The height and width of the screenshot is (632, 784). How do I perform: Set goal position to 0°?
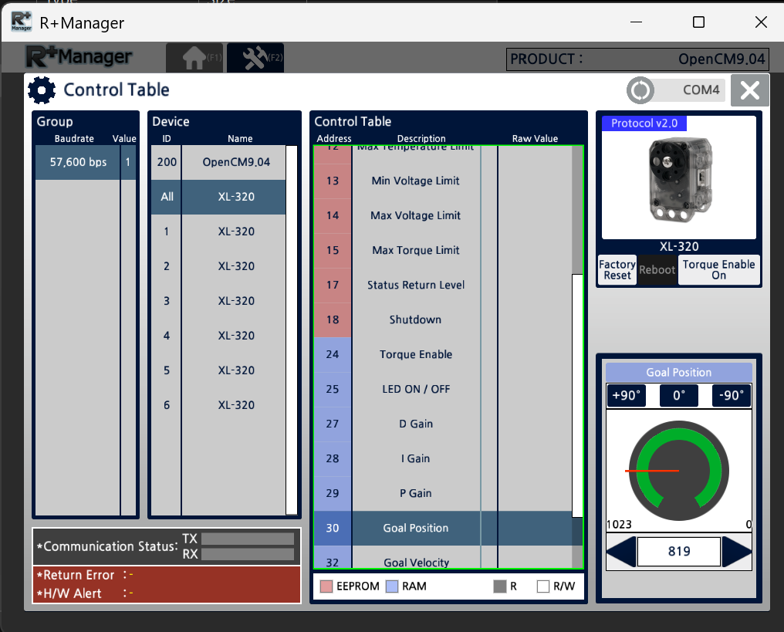pos(678,396)
